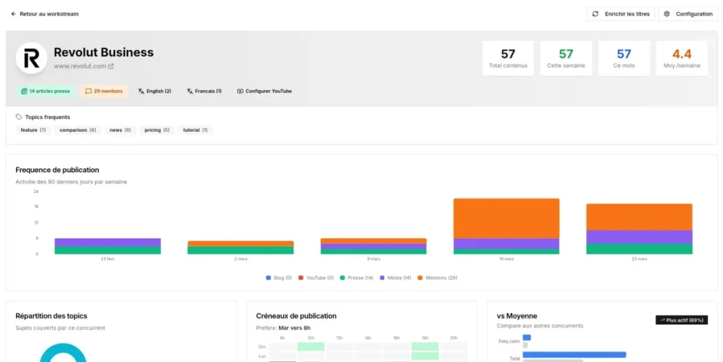Go back via Retour au workstream link
Image resolution: width=723 pixels, height=362 pixels.
[x=44, y=14]
